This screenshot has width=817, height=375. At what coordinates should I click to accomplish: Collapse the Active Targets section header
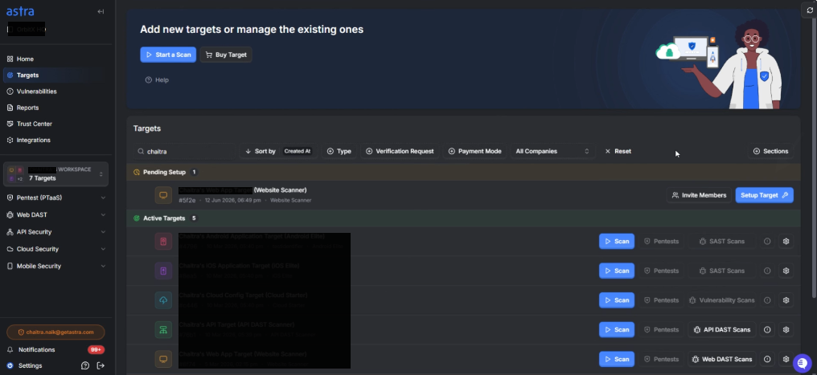pos(463,218)
